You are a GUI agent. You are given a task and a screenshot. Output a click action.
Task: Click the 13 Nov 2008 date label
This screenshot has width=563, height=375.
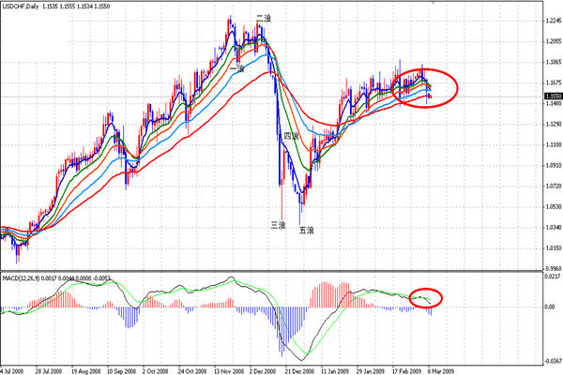pyautogui.click(x=228, y=371)
